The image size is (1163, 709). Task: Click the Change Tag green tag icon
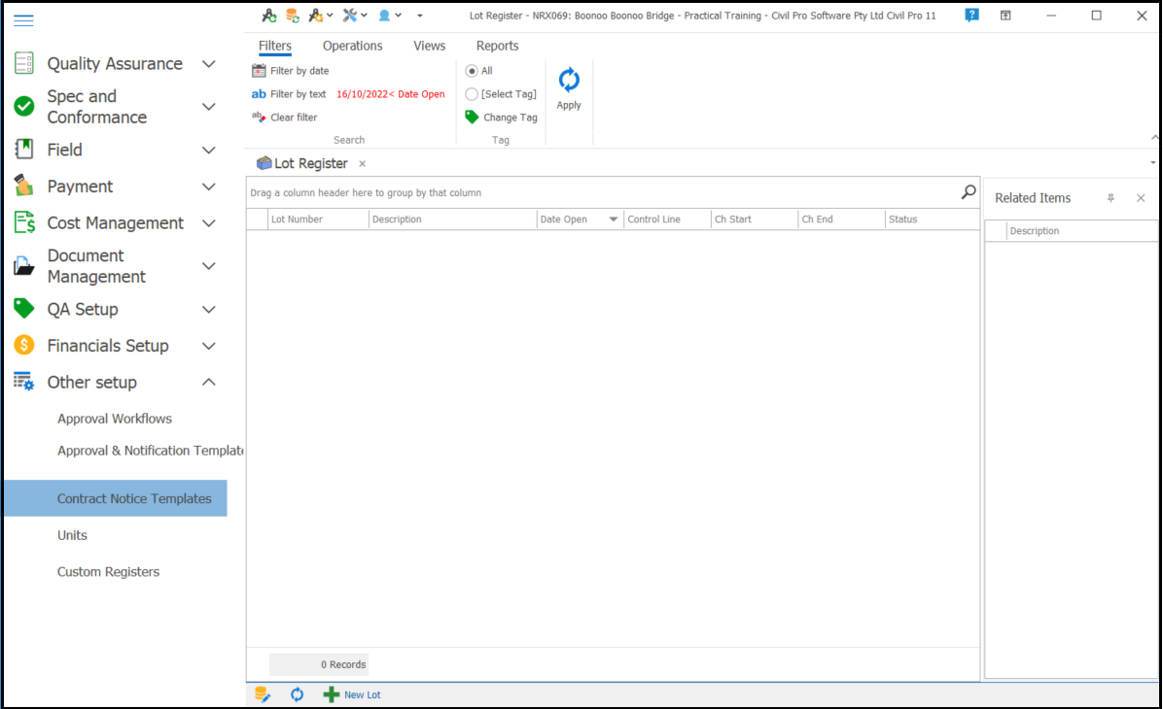(472, 118)
